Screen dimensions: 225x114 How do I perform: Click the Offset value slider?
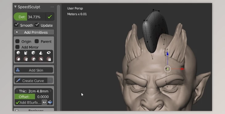coord(34,97)
